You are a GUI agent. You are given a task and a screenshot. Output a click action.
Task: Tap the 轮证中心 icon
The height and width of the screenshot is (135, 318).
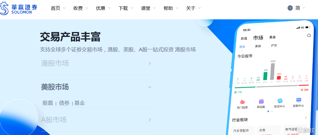[x=280, y=101]
